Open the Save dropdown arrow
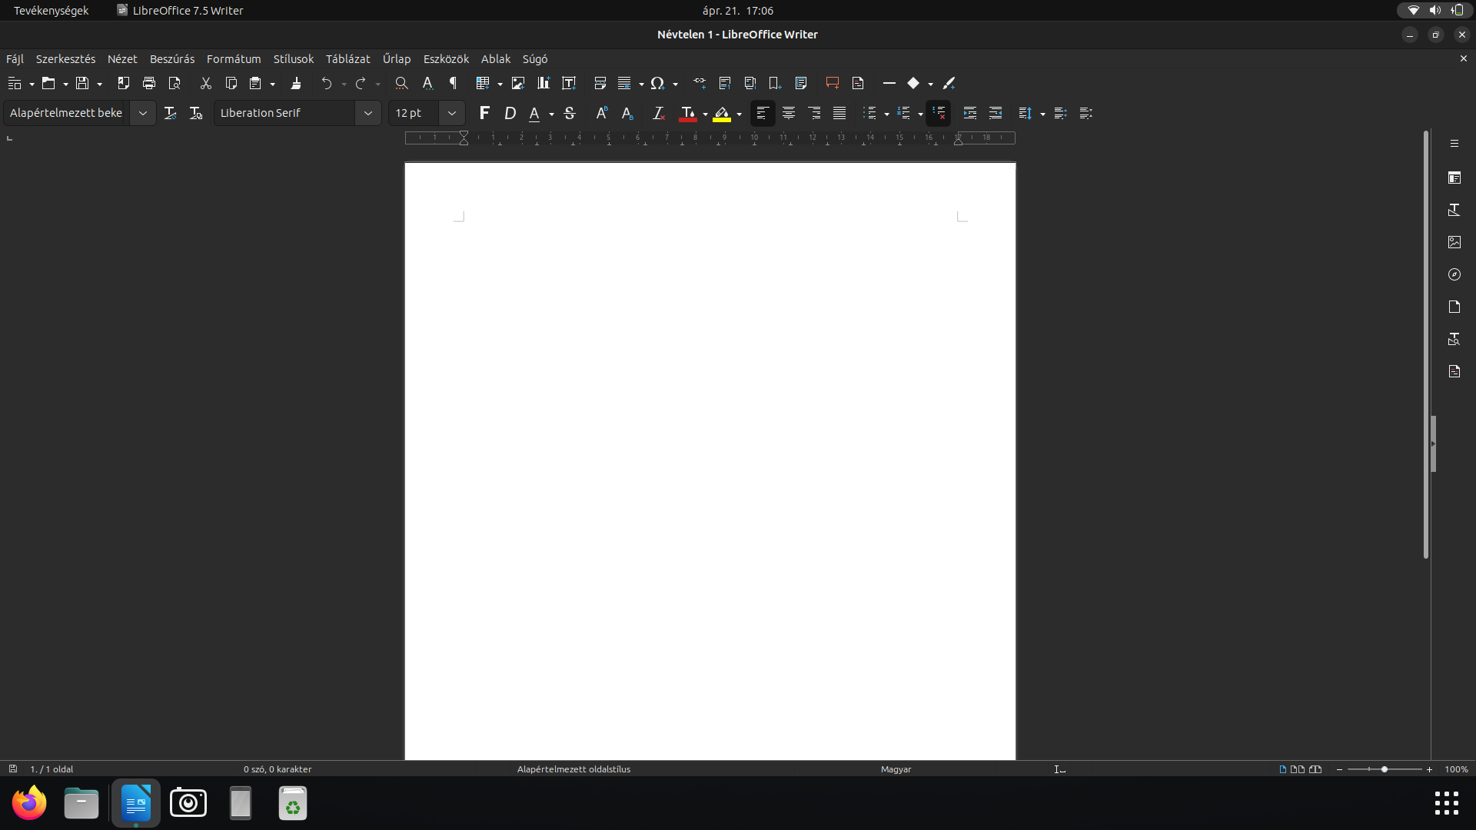This screenshot has width=1476, height=830. coord(99,84)
